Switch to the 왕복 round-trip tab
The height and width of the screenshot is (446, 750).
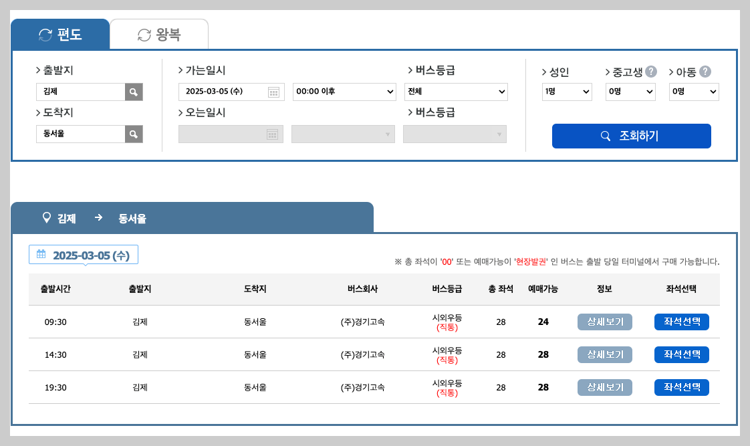[158, 34]
